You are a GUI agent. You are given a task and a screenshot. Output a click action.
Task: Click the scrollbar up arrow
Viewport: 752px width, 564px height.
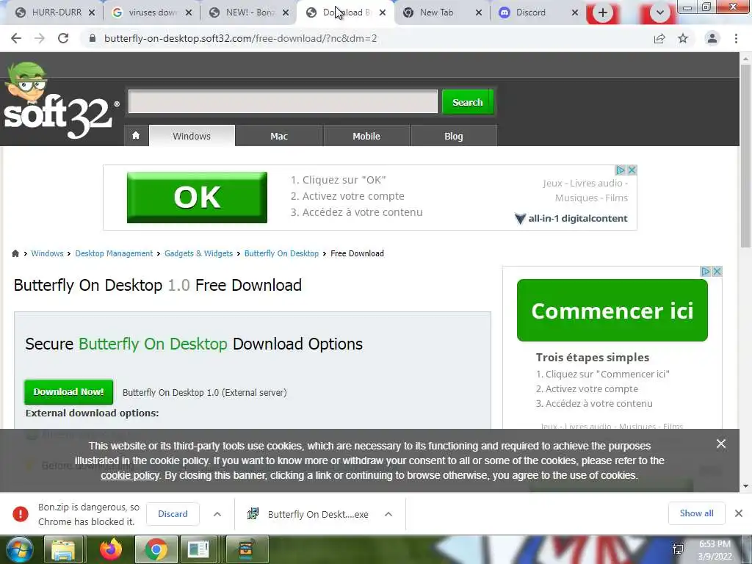point(745,59)
